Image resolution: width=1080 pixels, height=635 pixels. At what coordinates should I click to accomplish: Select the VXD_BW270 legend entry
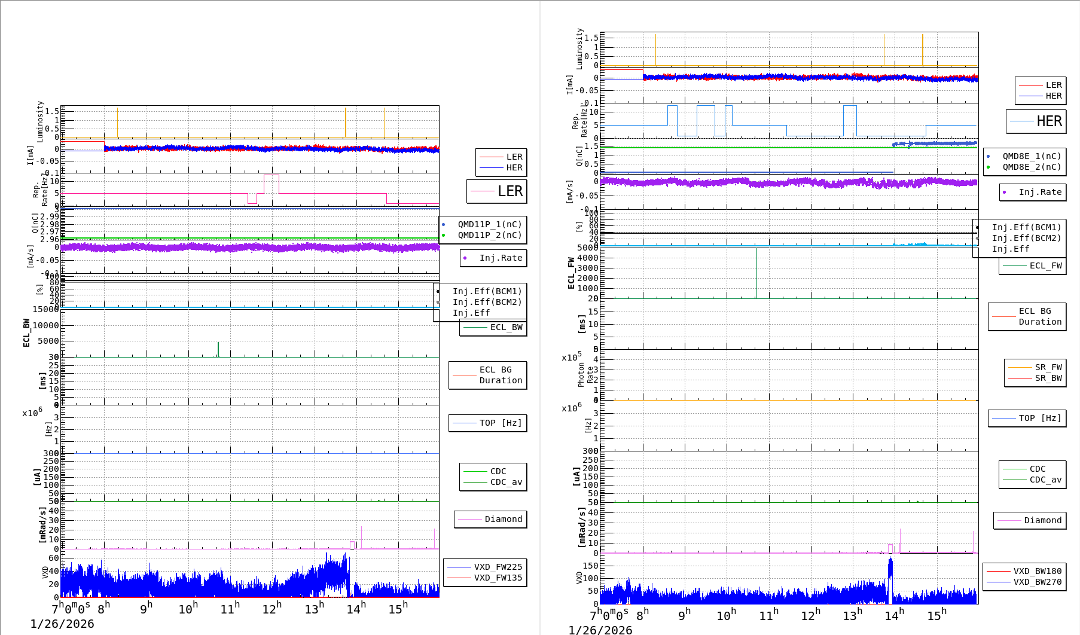click(1036, 582)
